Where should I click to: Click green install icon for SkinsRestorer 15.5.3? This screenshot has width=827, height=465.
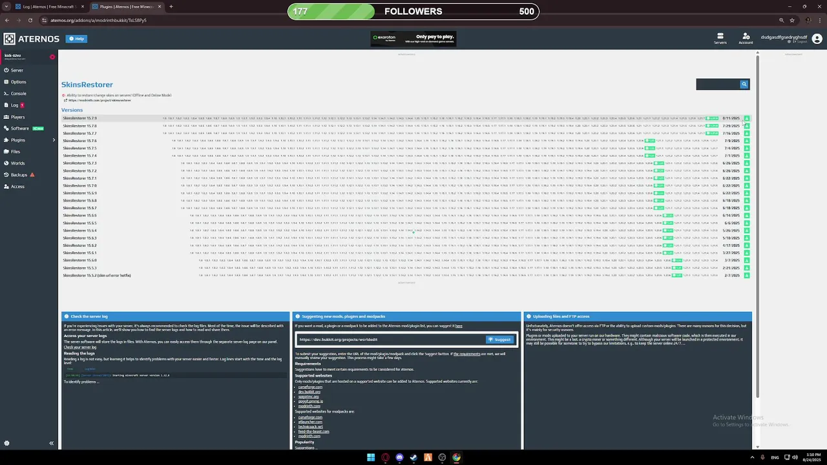[746, 268]
